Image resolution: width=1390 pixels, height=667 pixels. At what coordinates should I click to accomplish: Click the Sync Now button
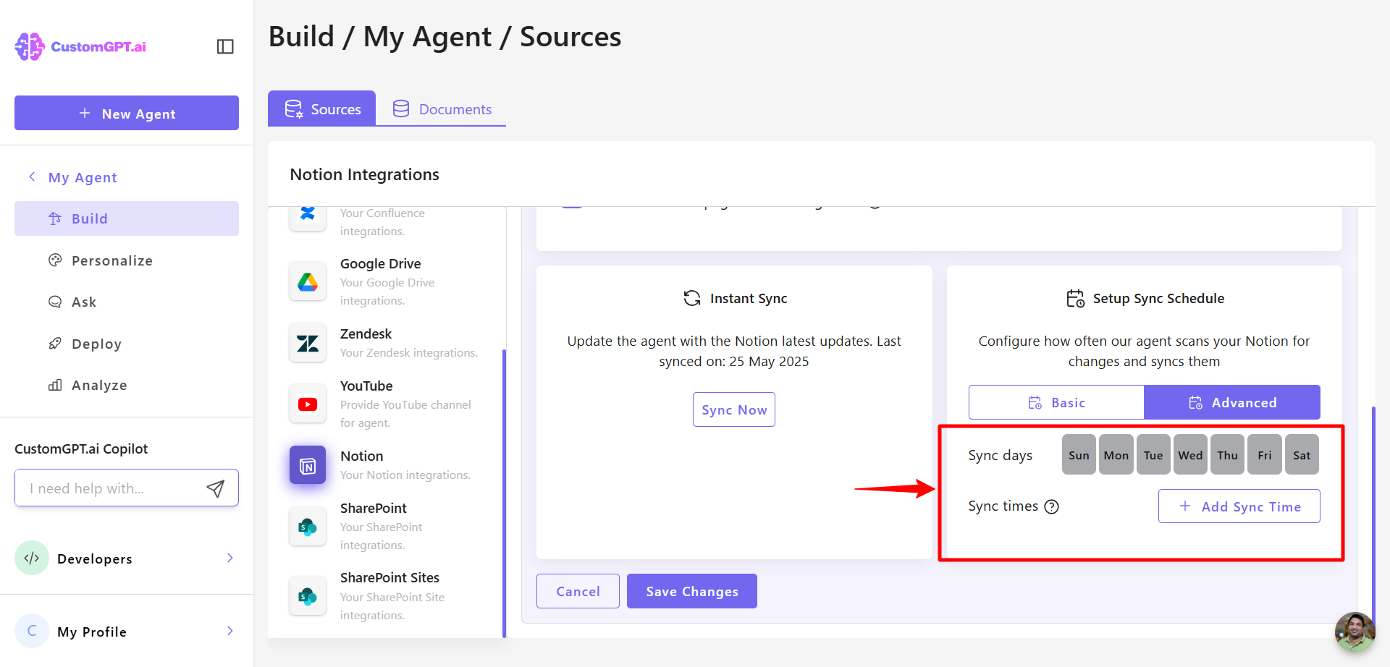click(x=734, y=409)
